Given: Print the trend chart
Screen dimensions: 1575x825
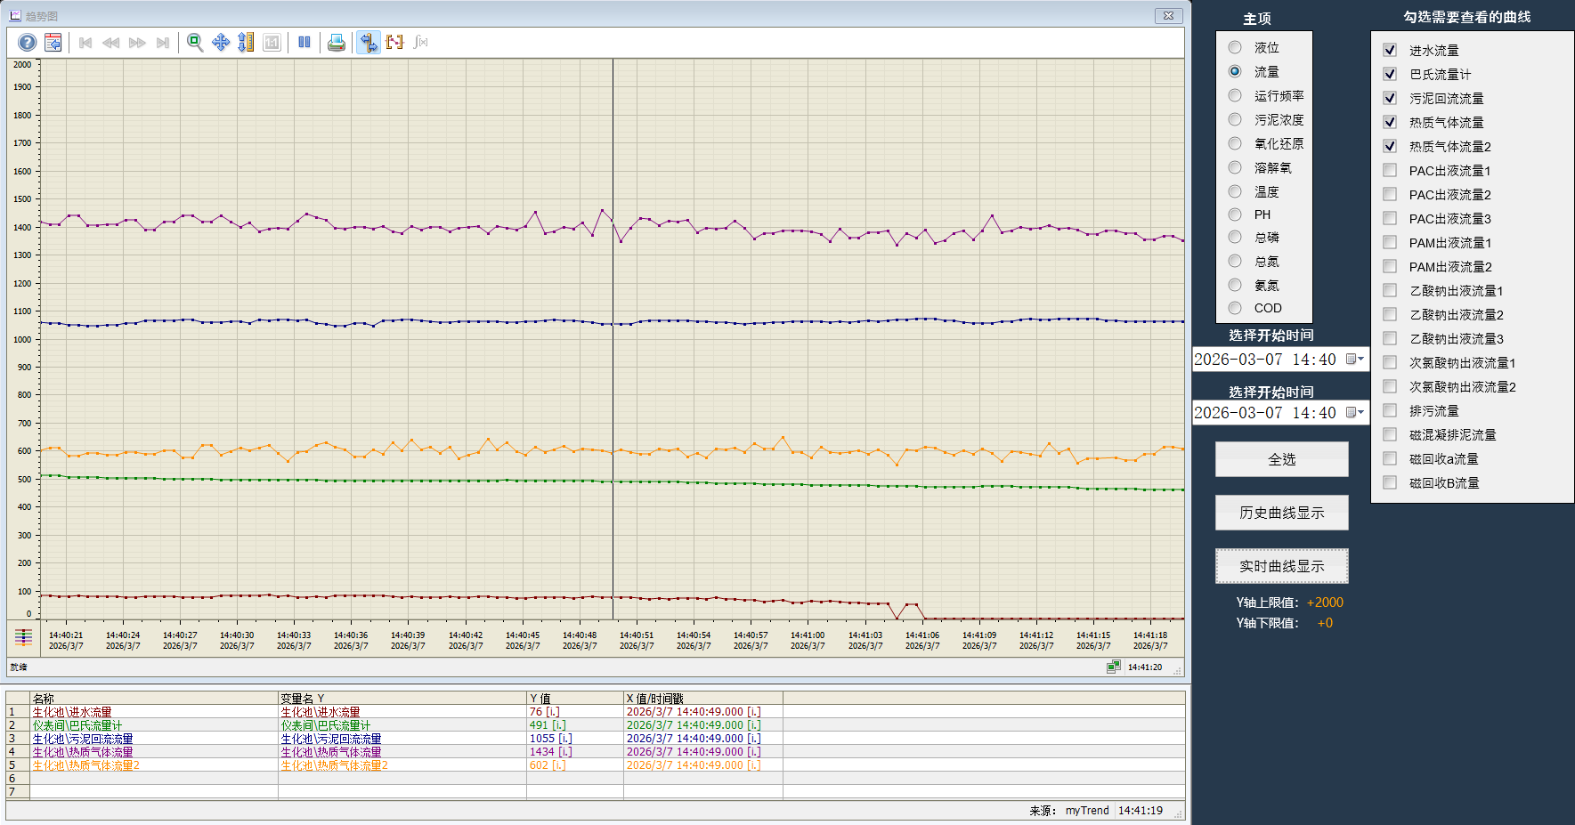Looking at the screenshot, I should point(337,43).
